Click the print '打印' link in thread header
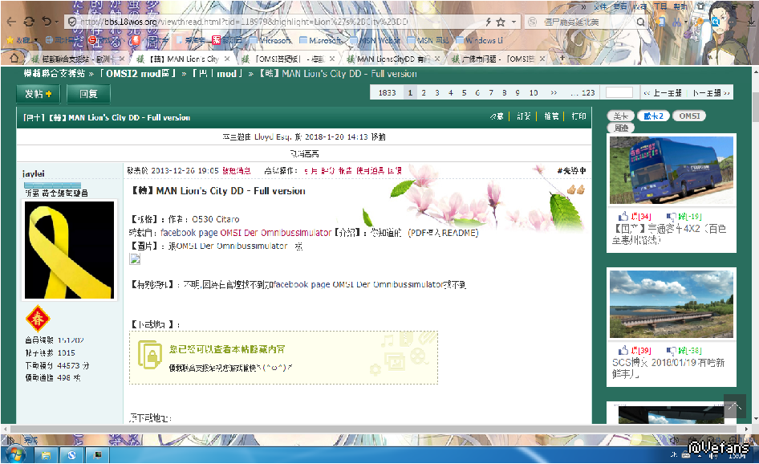Screen dimensions: 759x464 pos(578,116)
